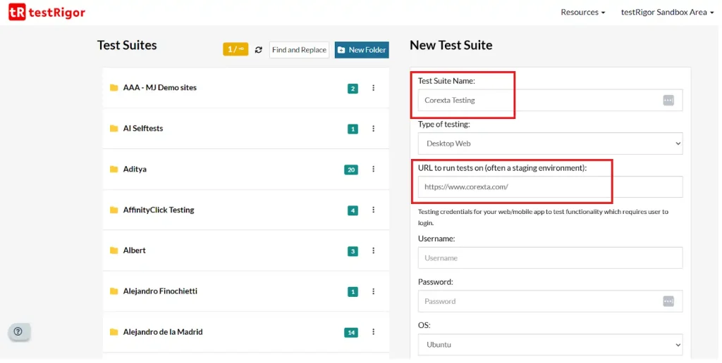Click the Username input field
This screenshot has height=363, width=722.
(550, 257)
